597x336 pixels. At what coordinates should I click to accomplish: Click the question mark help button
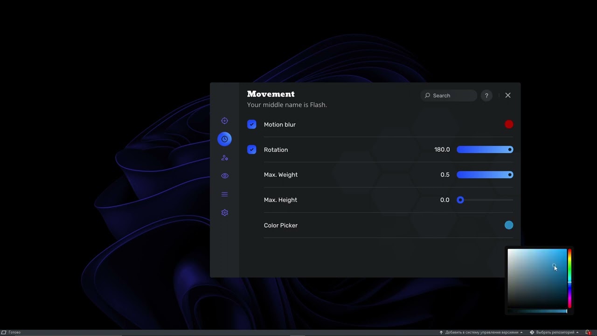pos(486,96)
